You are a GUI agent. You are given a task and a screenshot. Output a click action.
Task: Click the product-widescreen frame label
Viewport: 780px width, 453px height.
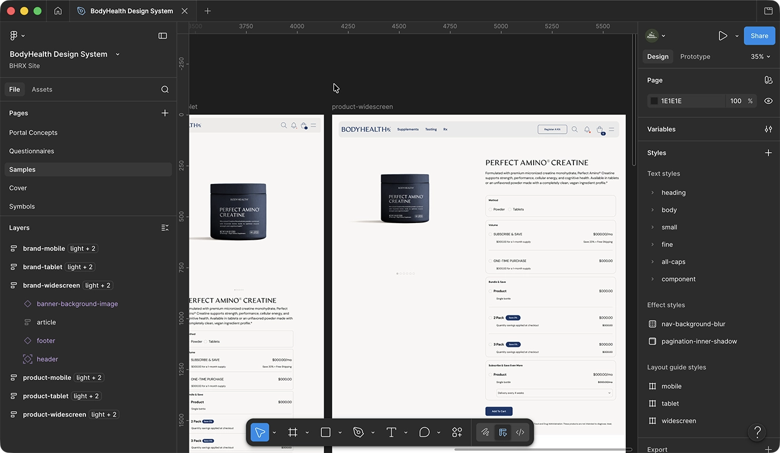point(362,107)
